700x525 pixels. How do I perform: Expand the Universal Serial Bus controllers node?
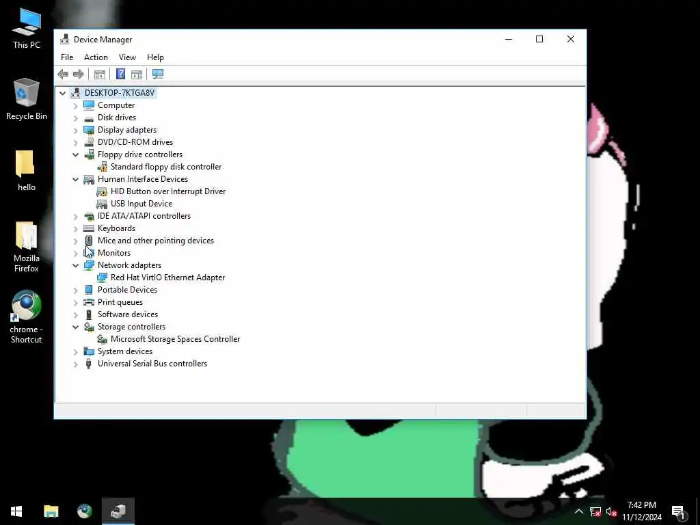click(x=75, y=364)
